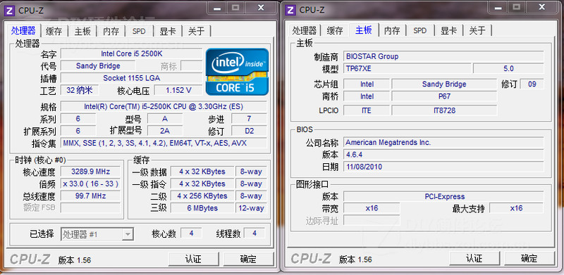Viewport: 564px width, 275px height.
Task: Switch to 处理器 tab in right CPU-Z window
Action: tap(305, 31)
